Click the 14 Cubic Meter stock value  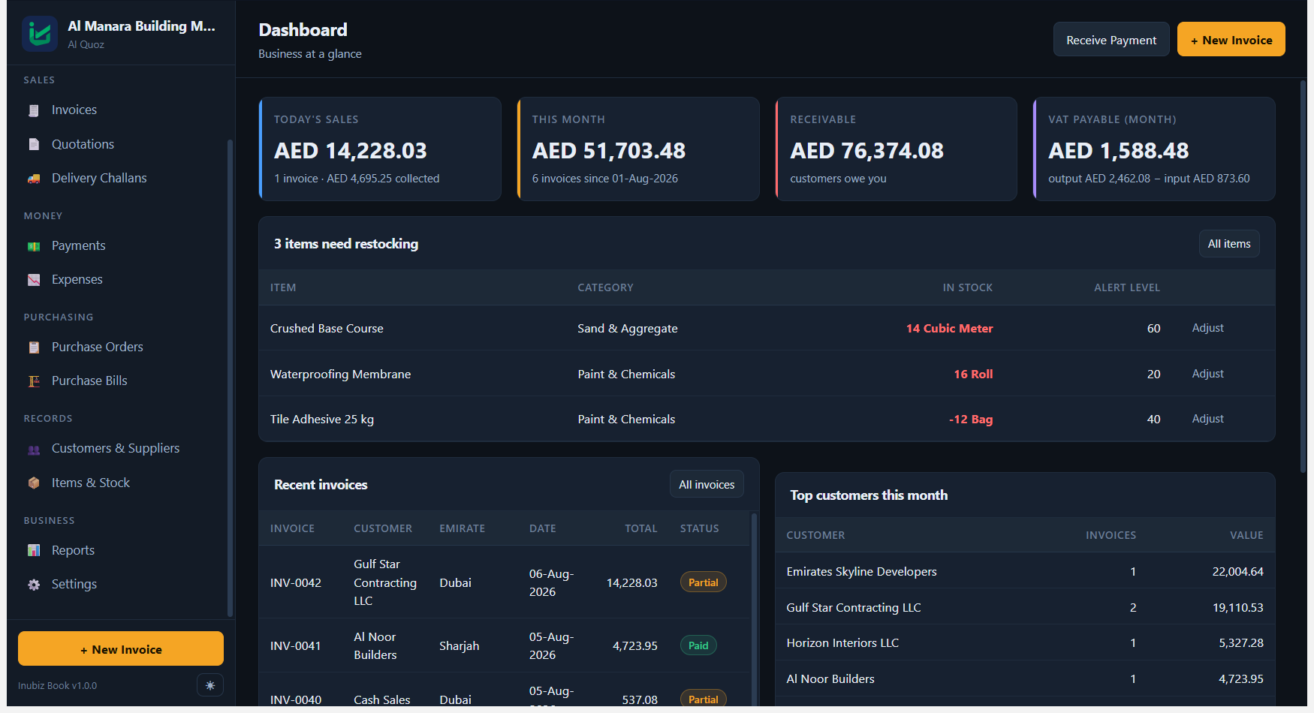949,328
